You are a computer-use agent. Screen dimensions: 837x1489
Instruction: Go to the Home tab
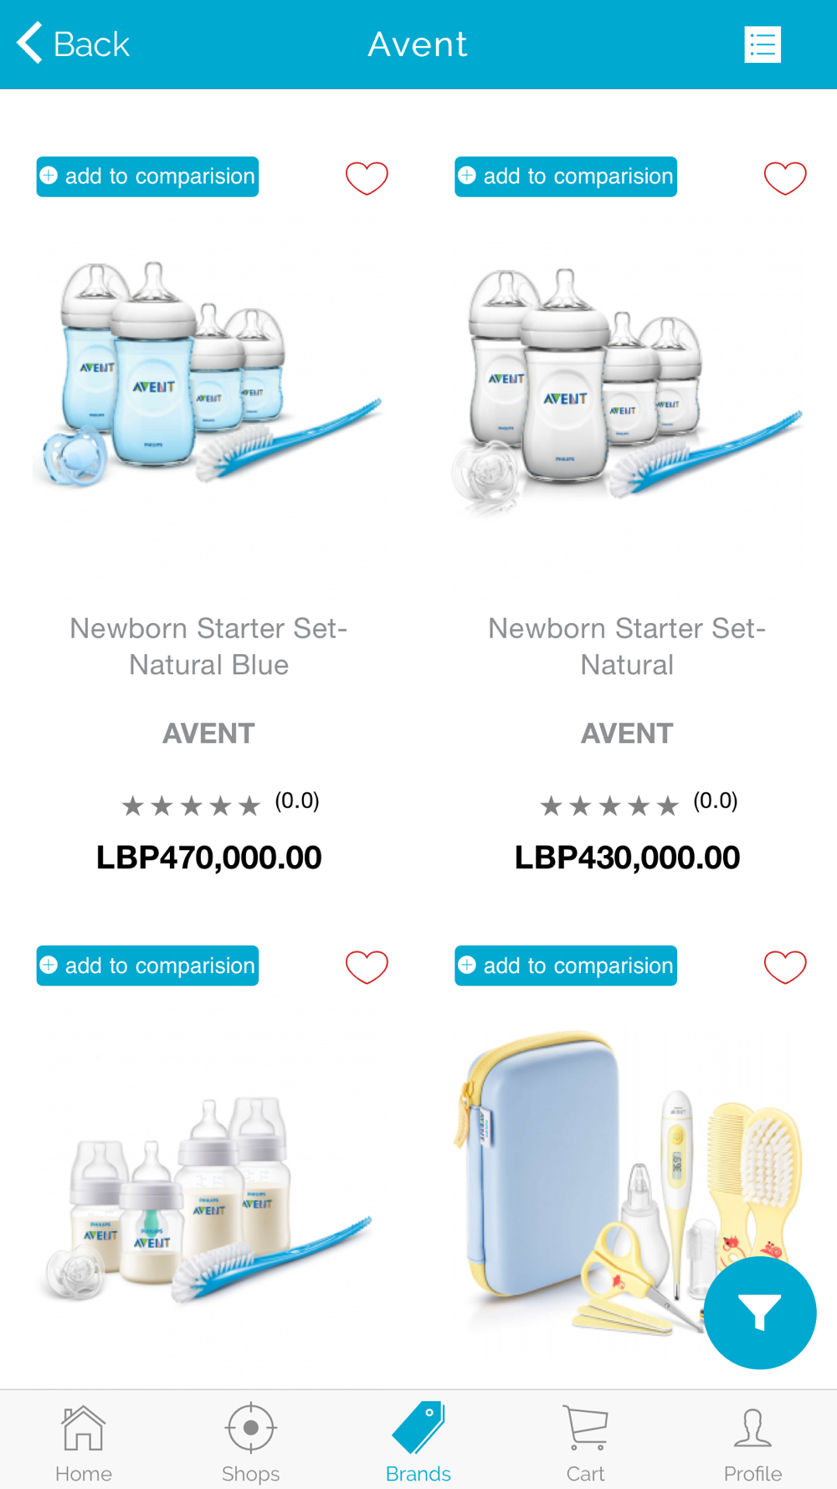(84, 1442)
